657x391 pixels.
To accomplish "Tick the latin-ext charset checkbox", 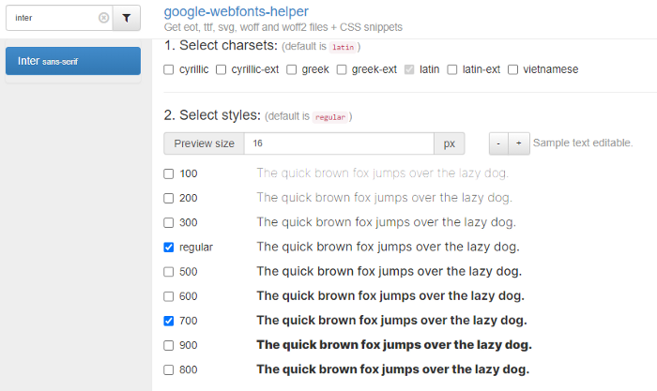I will [x=452, y=69].
